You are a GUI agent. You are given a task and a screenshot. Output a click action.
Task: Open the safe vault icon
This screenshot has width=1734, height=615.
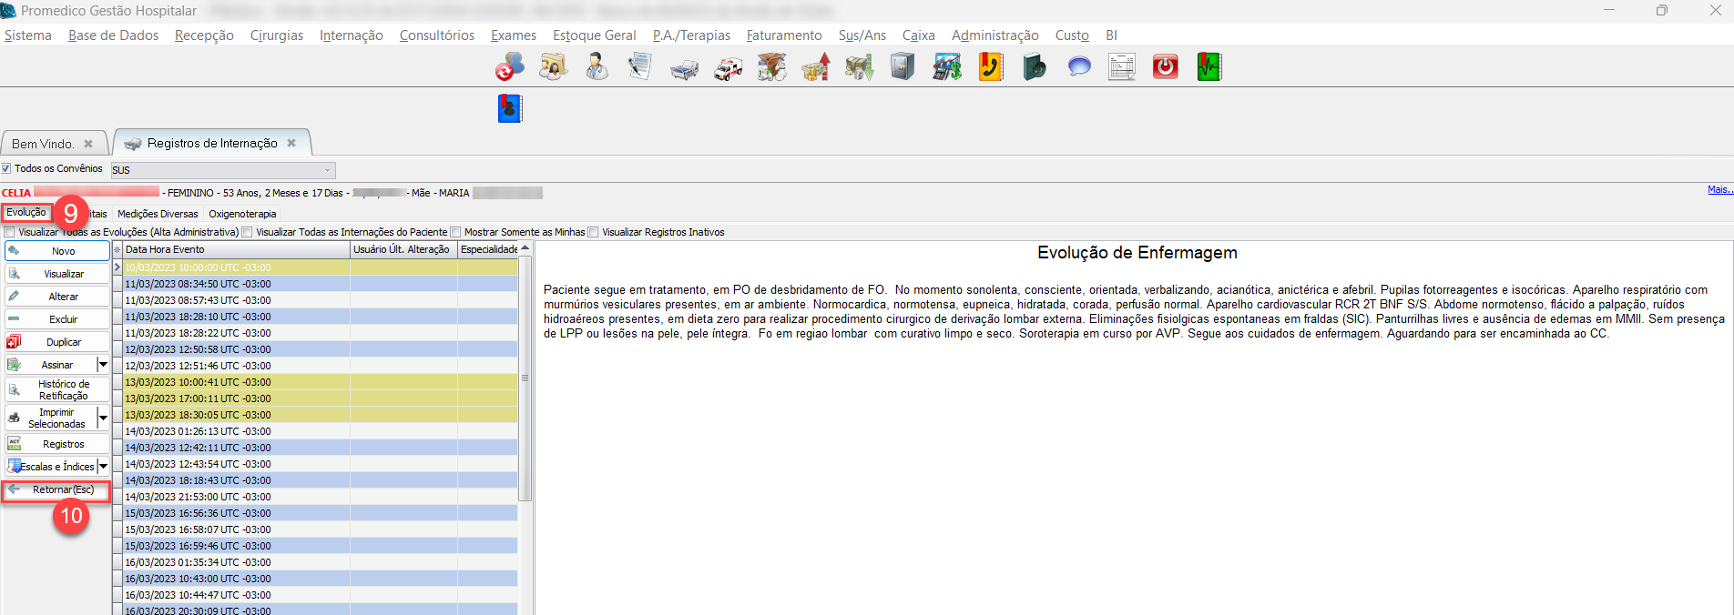(902, 67)
